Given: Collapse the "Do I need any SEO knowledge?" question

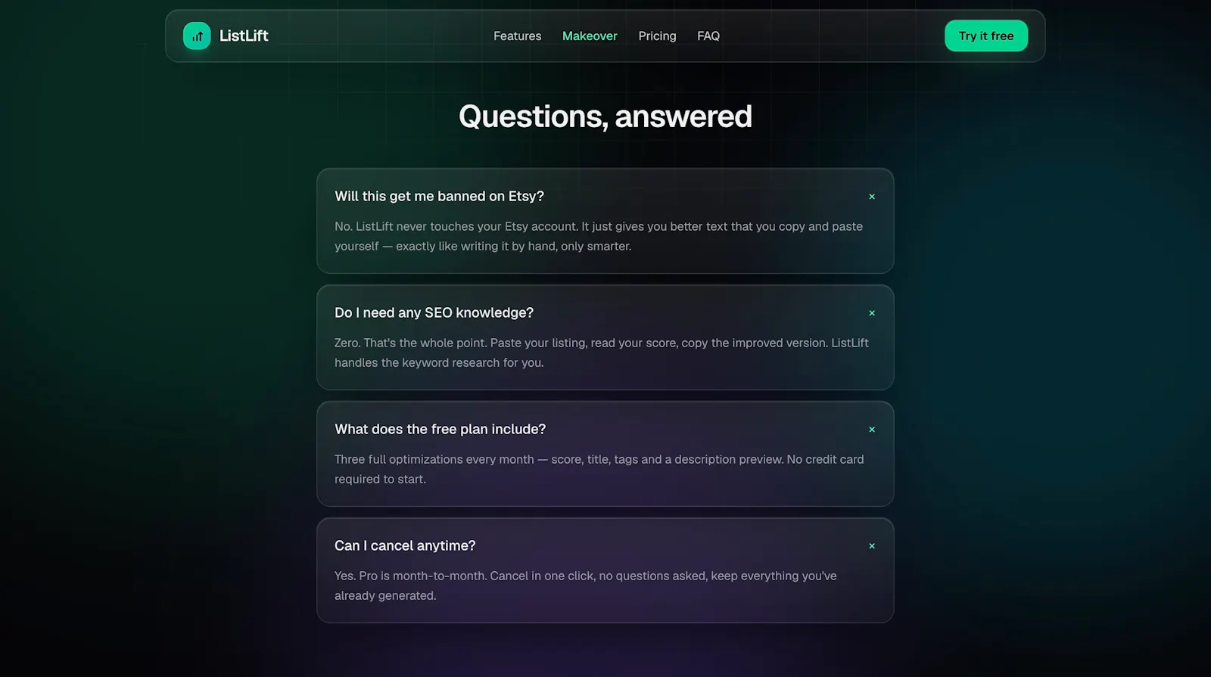Looking at the screenshot, I should pyautogui.click(x=605, y=312).
